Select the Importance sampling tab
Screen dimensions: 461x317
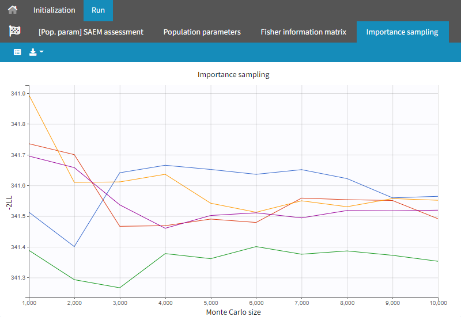[402, 32]
